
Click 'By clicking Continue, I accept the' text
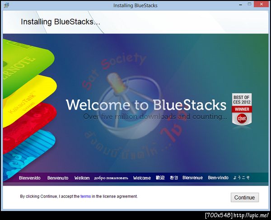(x=50, y=197)
